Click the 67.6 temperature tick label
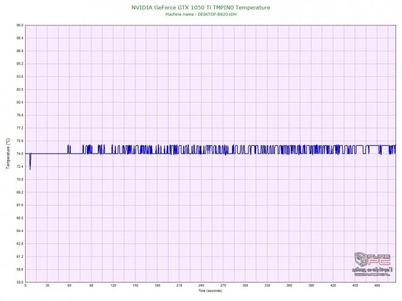Screen dimensions: 402x301 [20, 205]
